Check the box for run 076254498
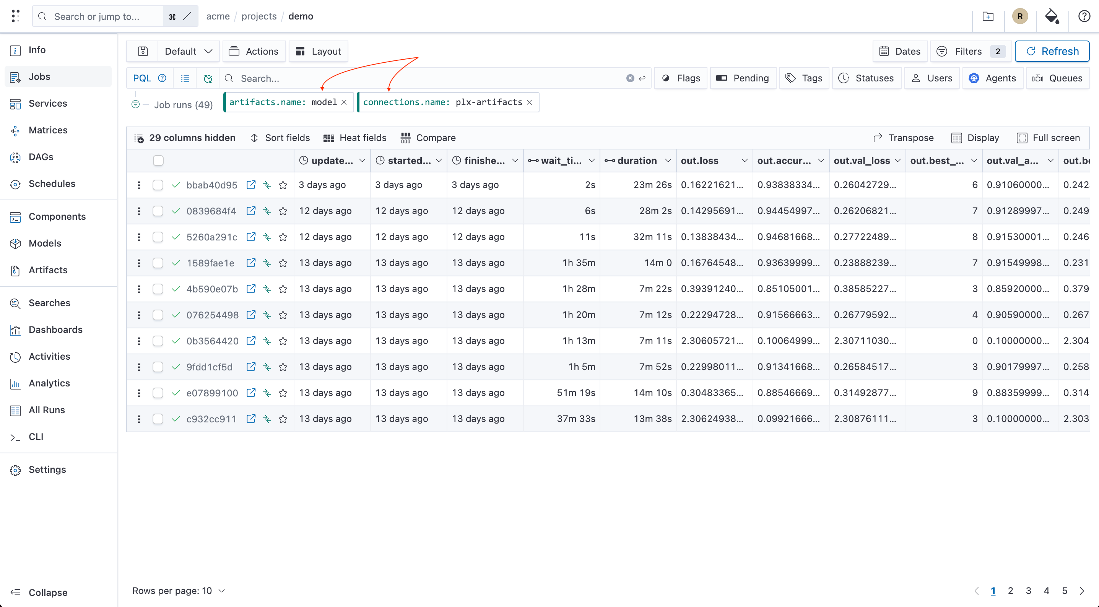 [x=158, y=315]
